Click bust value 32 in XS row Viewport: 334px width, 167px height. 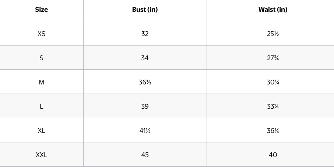coord(145,33)
